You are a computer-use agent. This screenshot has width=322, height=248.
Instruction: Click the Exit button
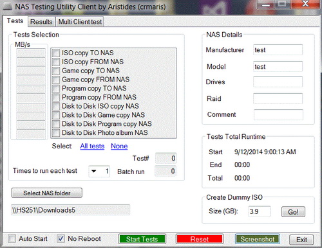[x=301, y=240]
